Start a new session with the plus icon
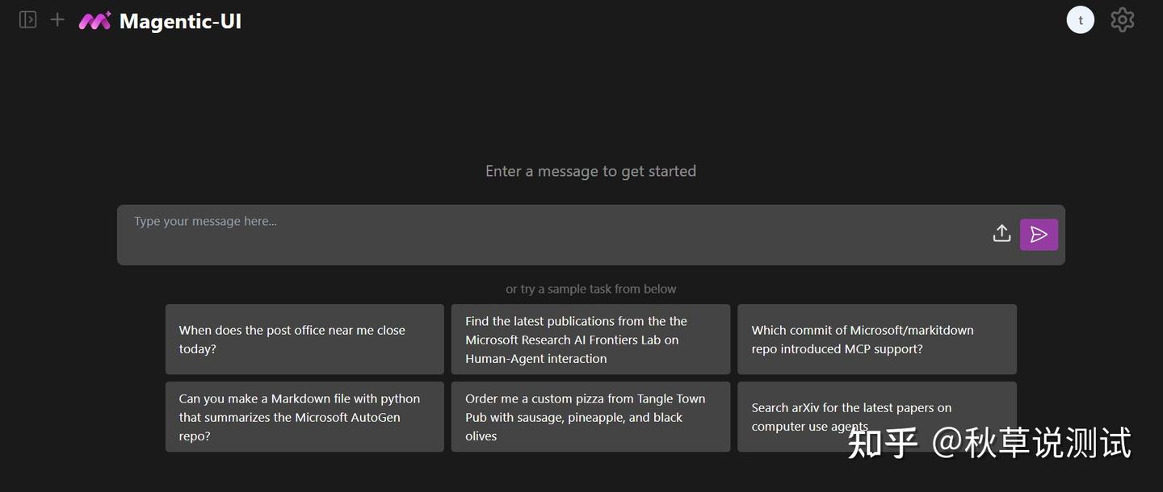Image resolution: width=1163 pixels, height=492 pixels. 56,18
